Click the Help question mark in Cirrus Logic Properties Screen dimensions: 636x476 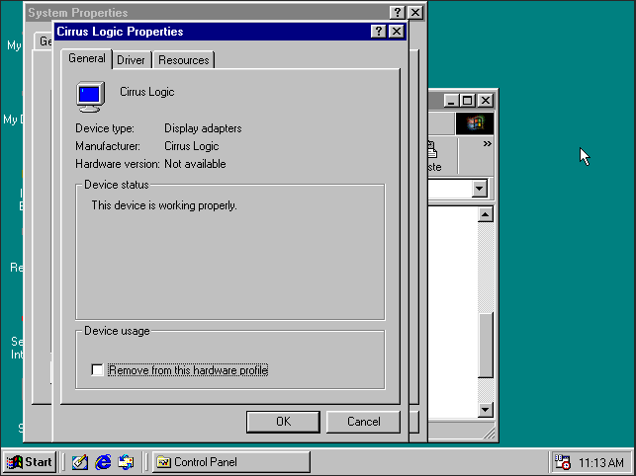(380, 32)
